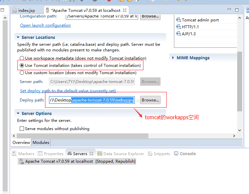Enable Serve modules without publishing
Screen dimensions: 249x194
22,128
